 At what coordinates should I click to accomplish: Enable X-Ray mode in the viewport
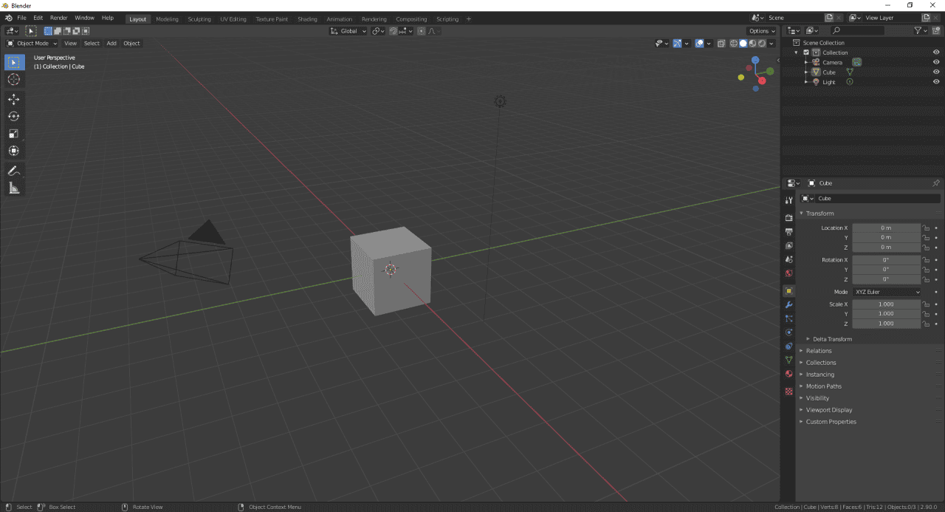click(x=721, y=43)
